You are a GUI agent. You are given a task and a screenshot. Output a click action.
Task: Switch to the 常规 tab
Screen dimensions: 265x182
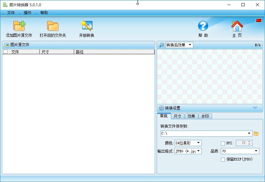[164, 116]
